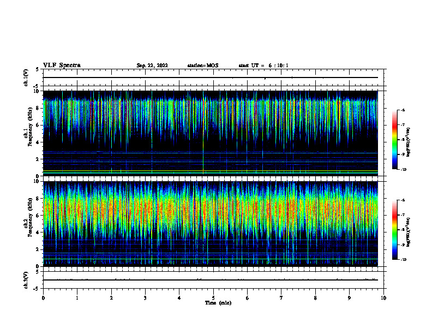Click the ch.1 frequency axis tick "4"
This screenshot has height=334, width=432.
click(38, 142)
